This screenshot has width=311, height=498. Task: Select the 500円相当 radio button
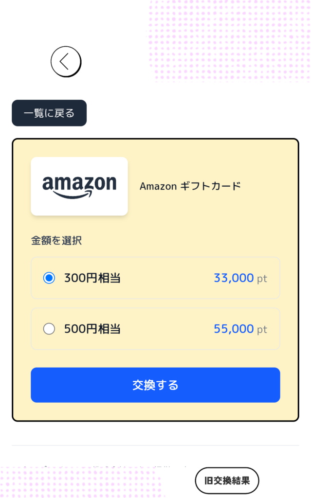[49, 329]
